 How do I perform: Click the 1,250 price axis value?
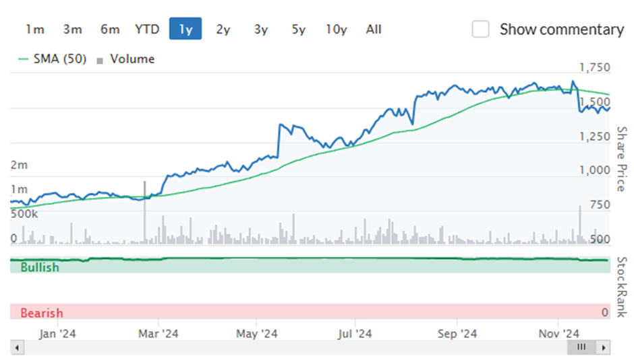[594, 137]
